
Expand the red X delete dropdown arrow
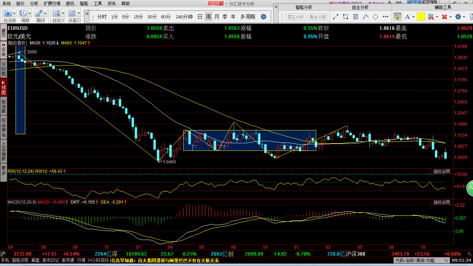click(x=450, y=17)
